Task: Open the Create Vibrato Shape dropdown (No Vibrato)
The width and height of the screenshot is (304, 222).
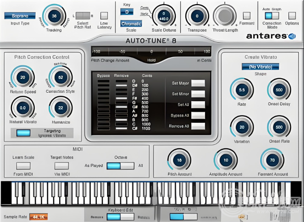Action: coord(260,67)
